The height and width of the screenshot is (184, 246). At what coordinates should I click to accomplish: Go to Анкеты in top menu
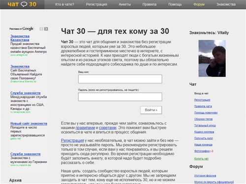click(x=124, y=4)
